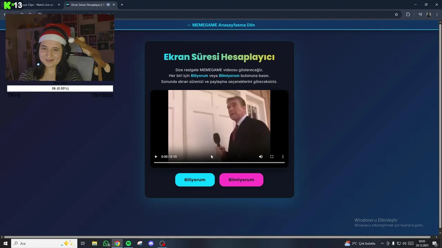Return via MEMEGAME Anasayfasına Dön link
Screen dimensions: 442x248
pos(221,25)
